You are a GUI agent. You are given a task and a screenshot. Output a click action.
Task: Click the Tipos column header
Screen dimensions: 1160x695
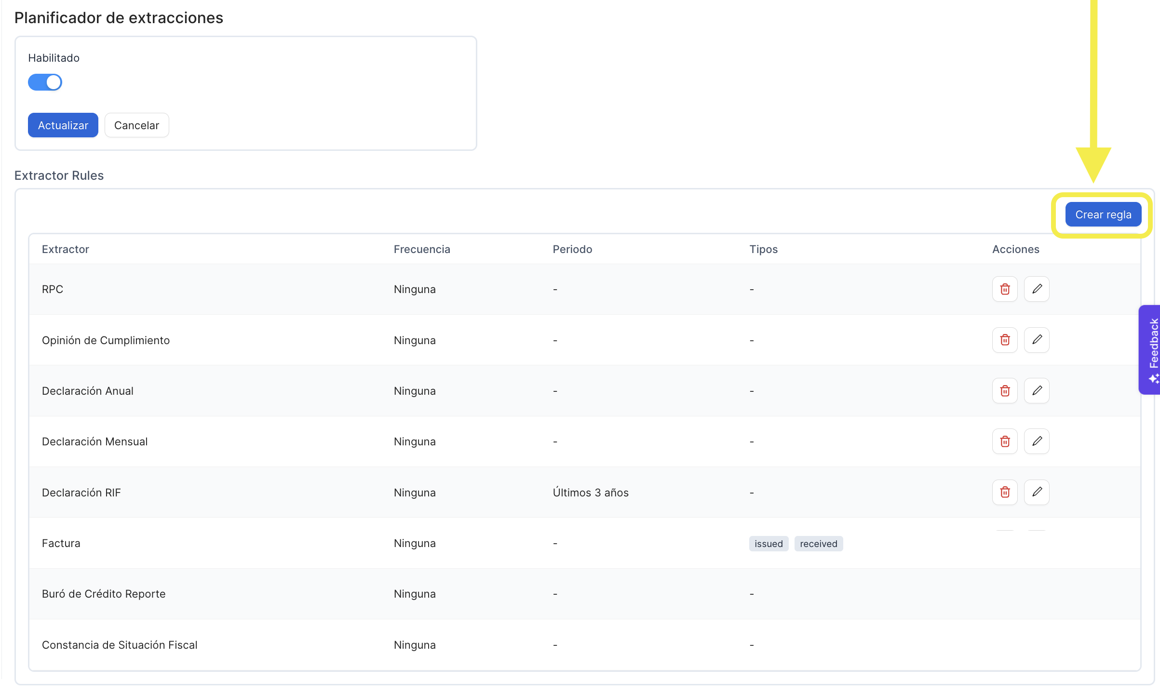tap(764, 249)
